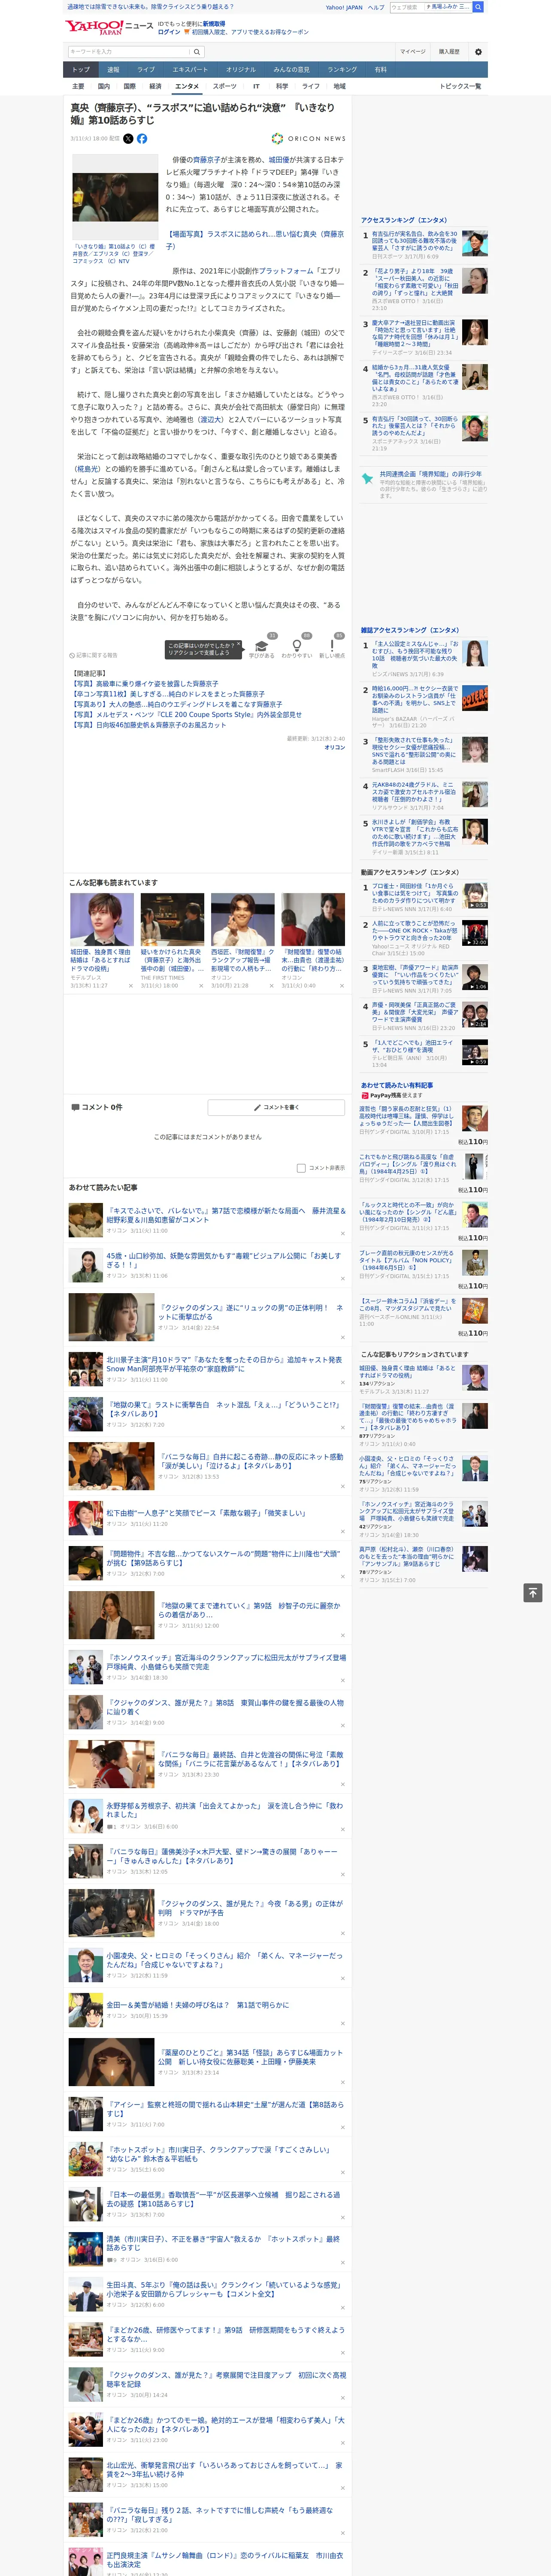This screenshot has height=2576, width=551.
Task: Open related link 日向坂46加藤史帆&齊藤京子
Action: [149, 725]
